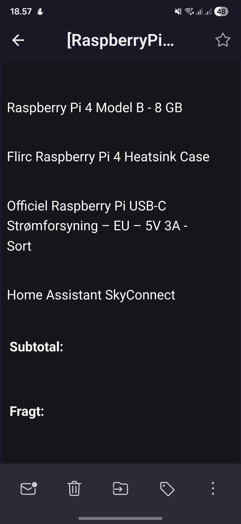Open the three-dot more options menu

click(x=213, y=488)
